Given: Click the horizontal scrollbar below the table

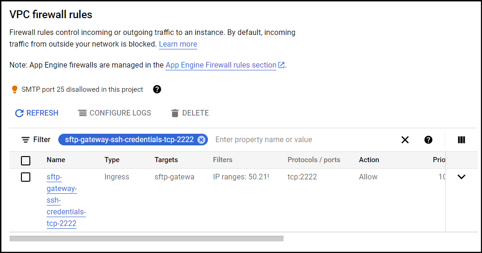Looking at the screenshot, I should (146, 239).
